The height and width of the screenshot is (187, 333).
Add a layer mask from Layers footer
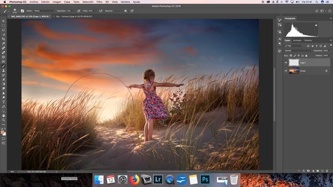308,171
